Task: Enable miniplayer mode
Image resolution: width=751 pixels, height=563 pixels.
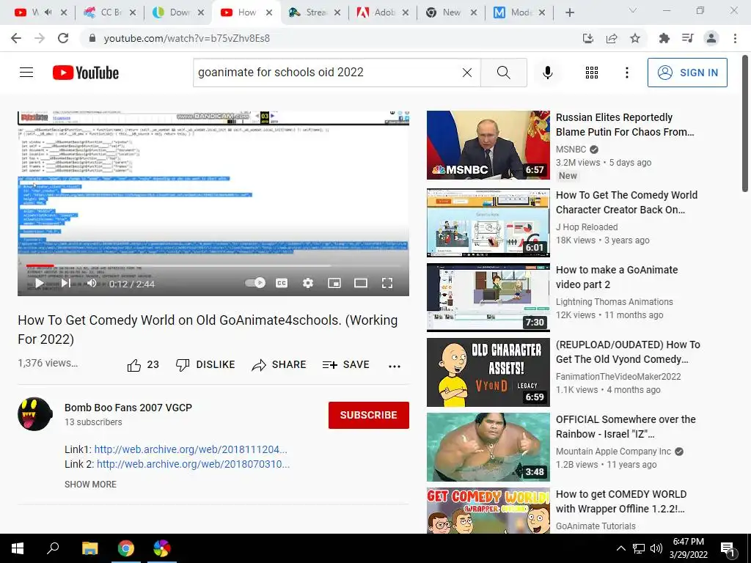Action: [x=334, y=284]
